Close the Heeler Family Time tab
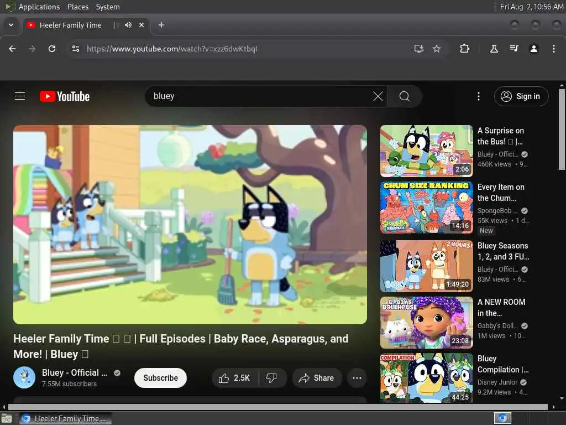Screen dimensions: 566x425 (x=141, y=25)
